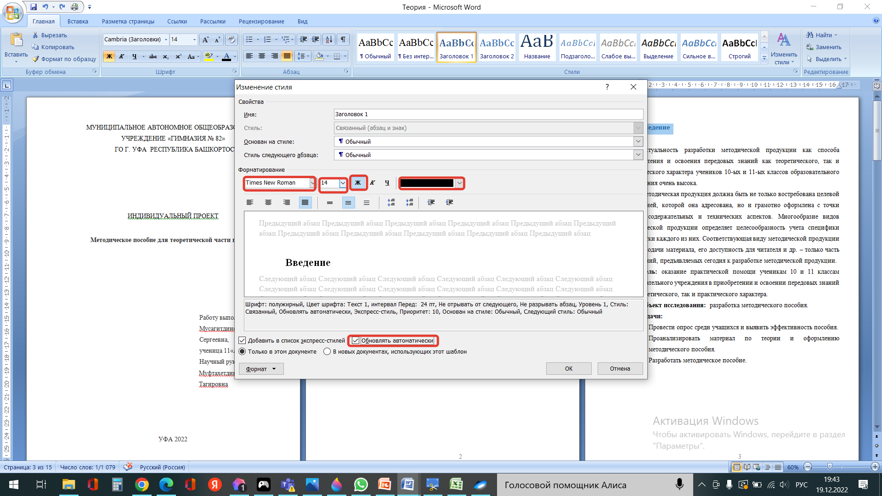This screenshot has width=882, height=496.
Task: Click the Имя style name field
Action: tap(488, 114)
